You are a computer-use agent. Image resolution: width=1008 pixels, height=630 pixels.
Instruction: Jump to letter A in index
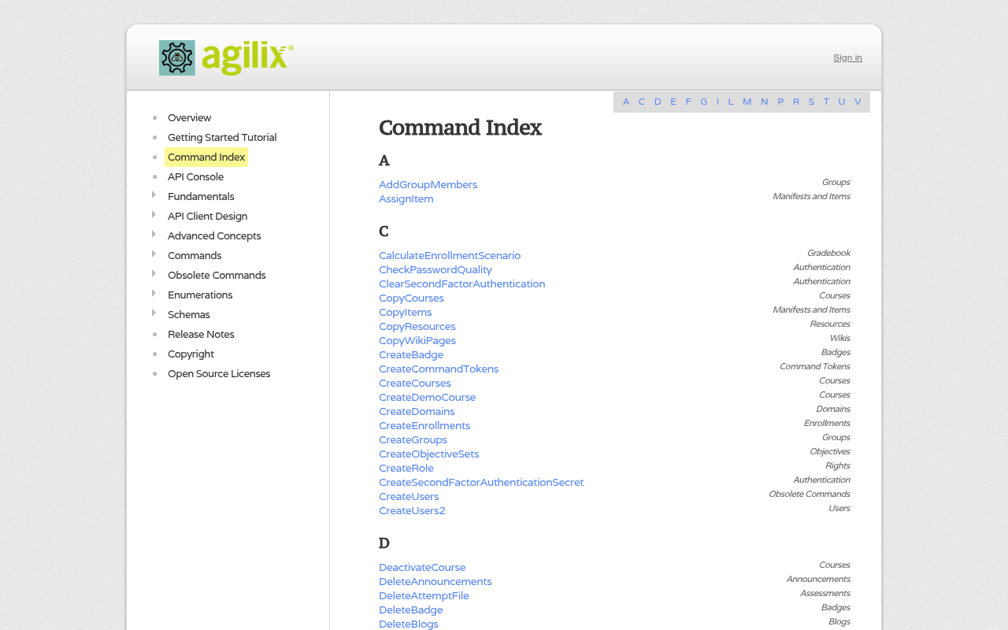[x=626, y=102]
